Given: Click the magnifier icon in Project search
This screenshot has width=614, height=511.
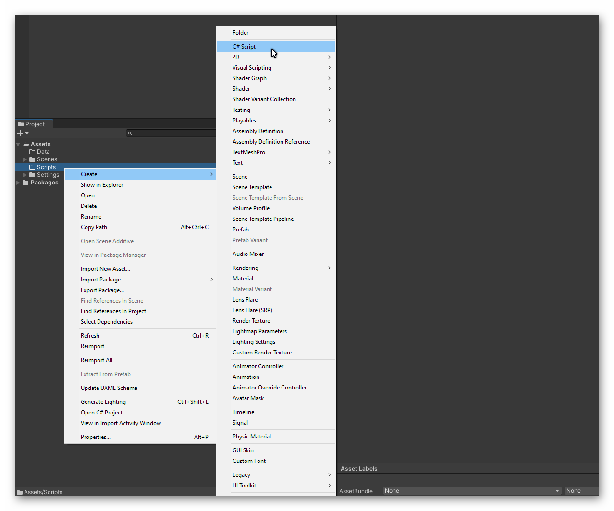Looking at the screenshot, I should click(x=130, y=133).
